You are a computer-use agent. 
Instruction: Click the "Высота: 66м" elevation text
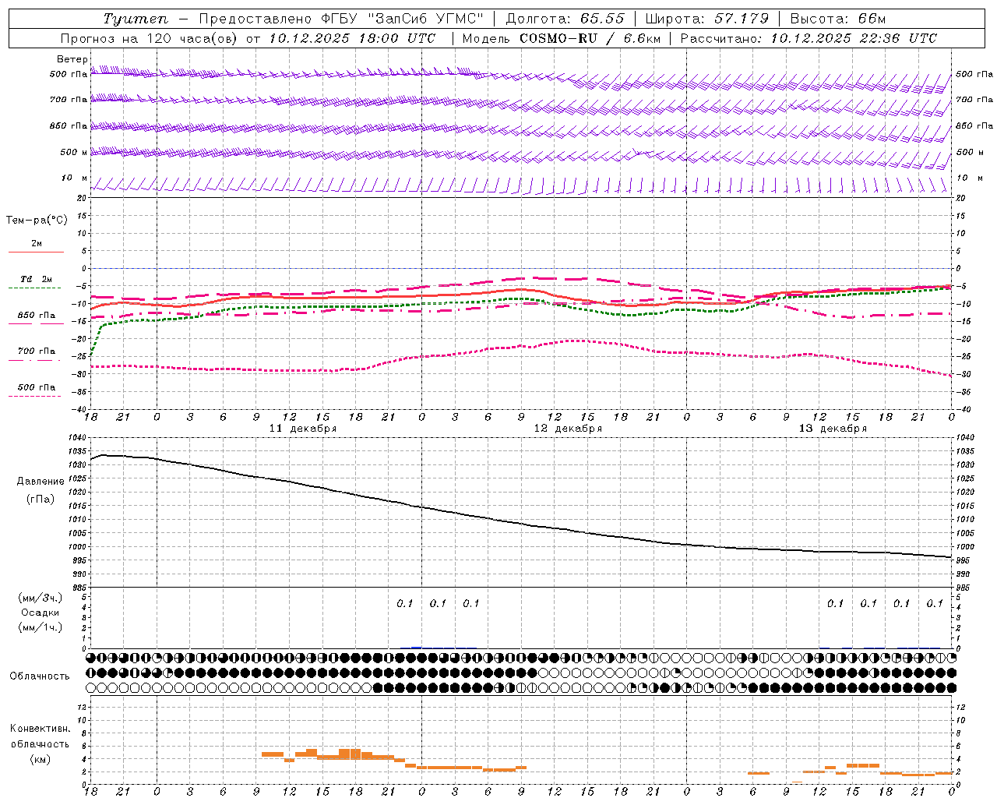pos(838,19)
